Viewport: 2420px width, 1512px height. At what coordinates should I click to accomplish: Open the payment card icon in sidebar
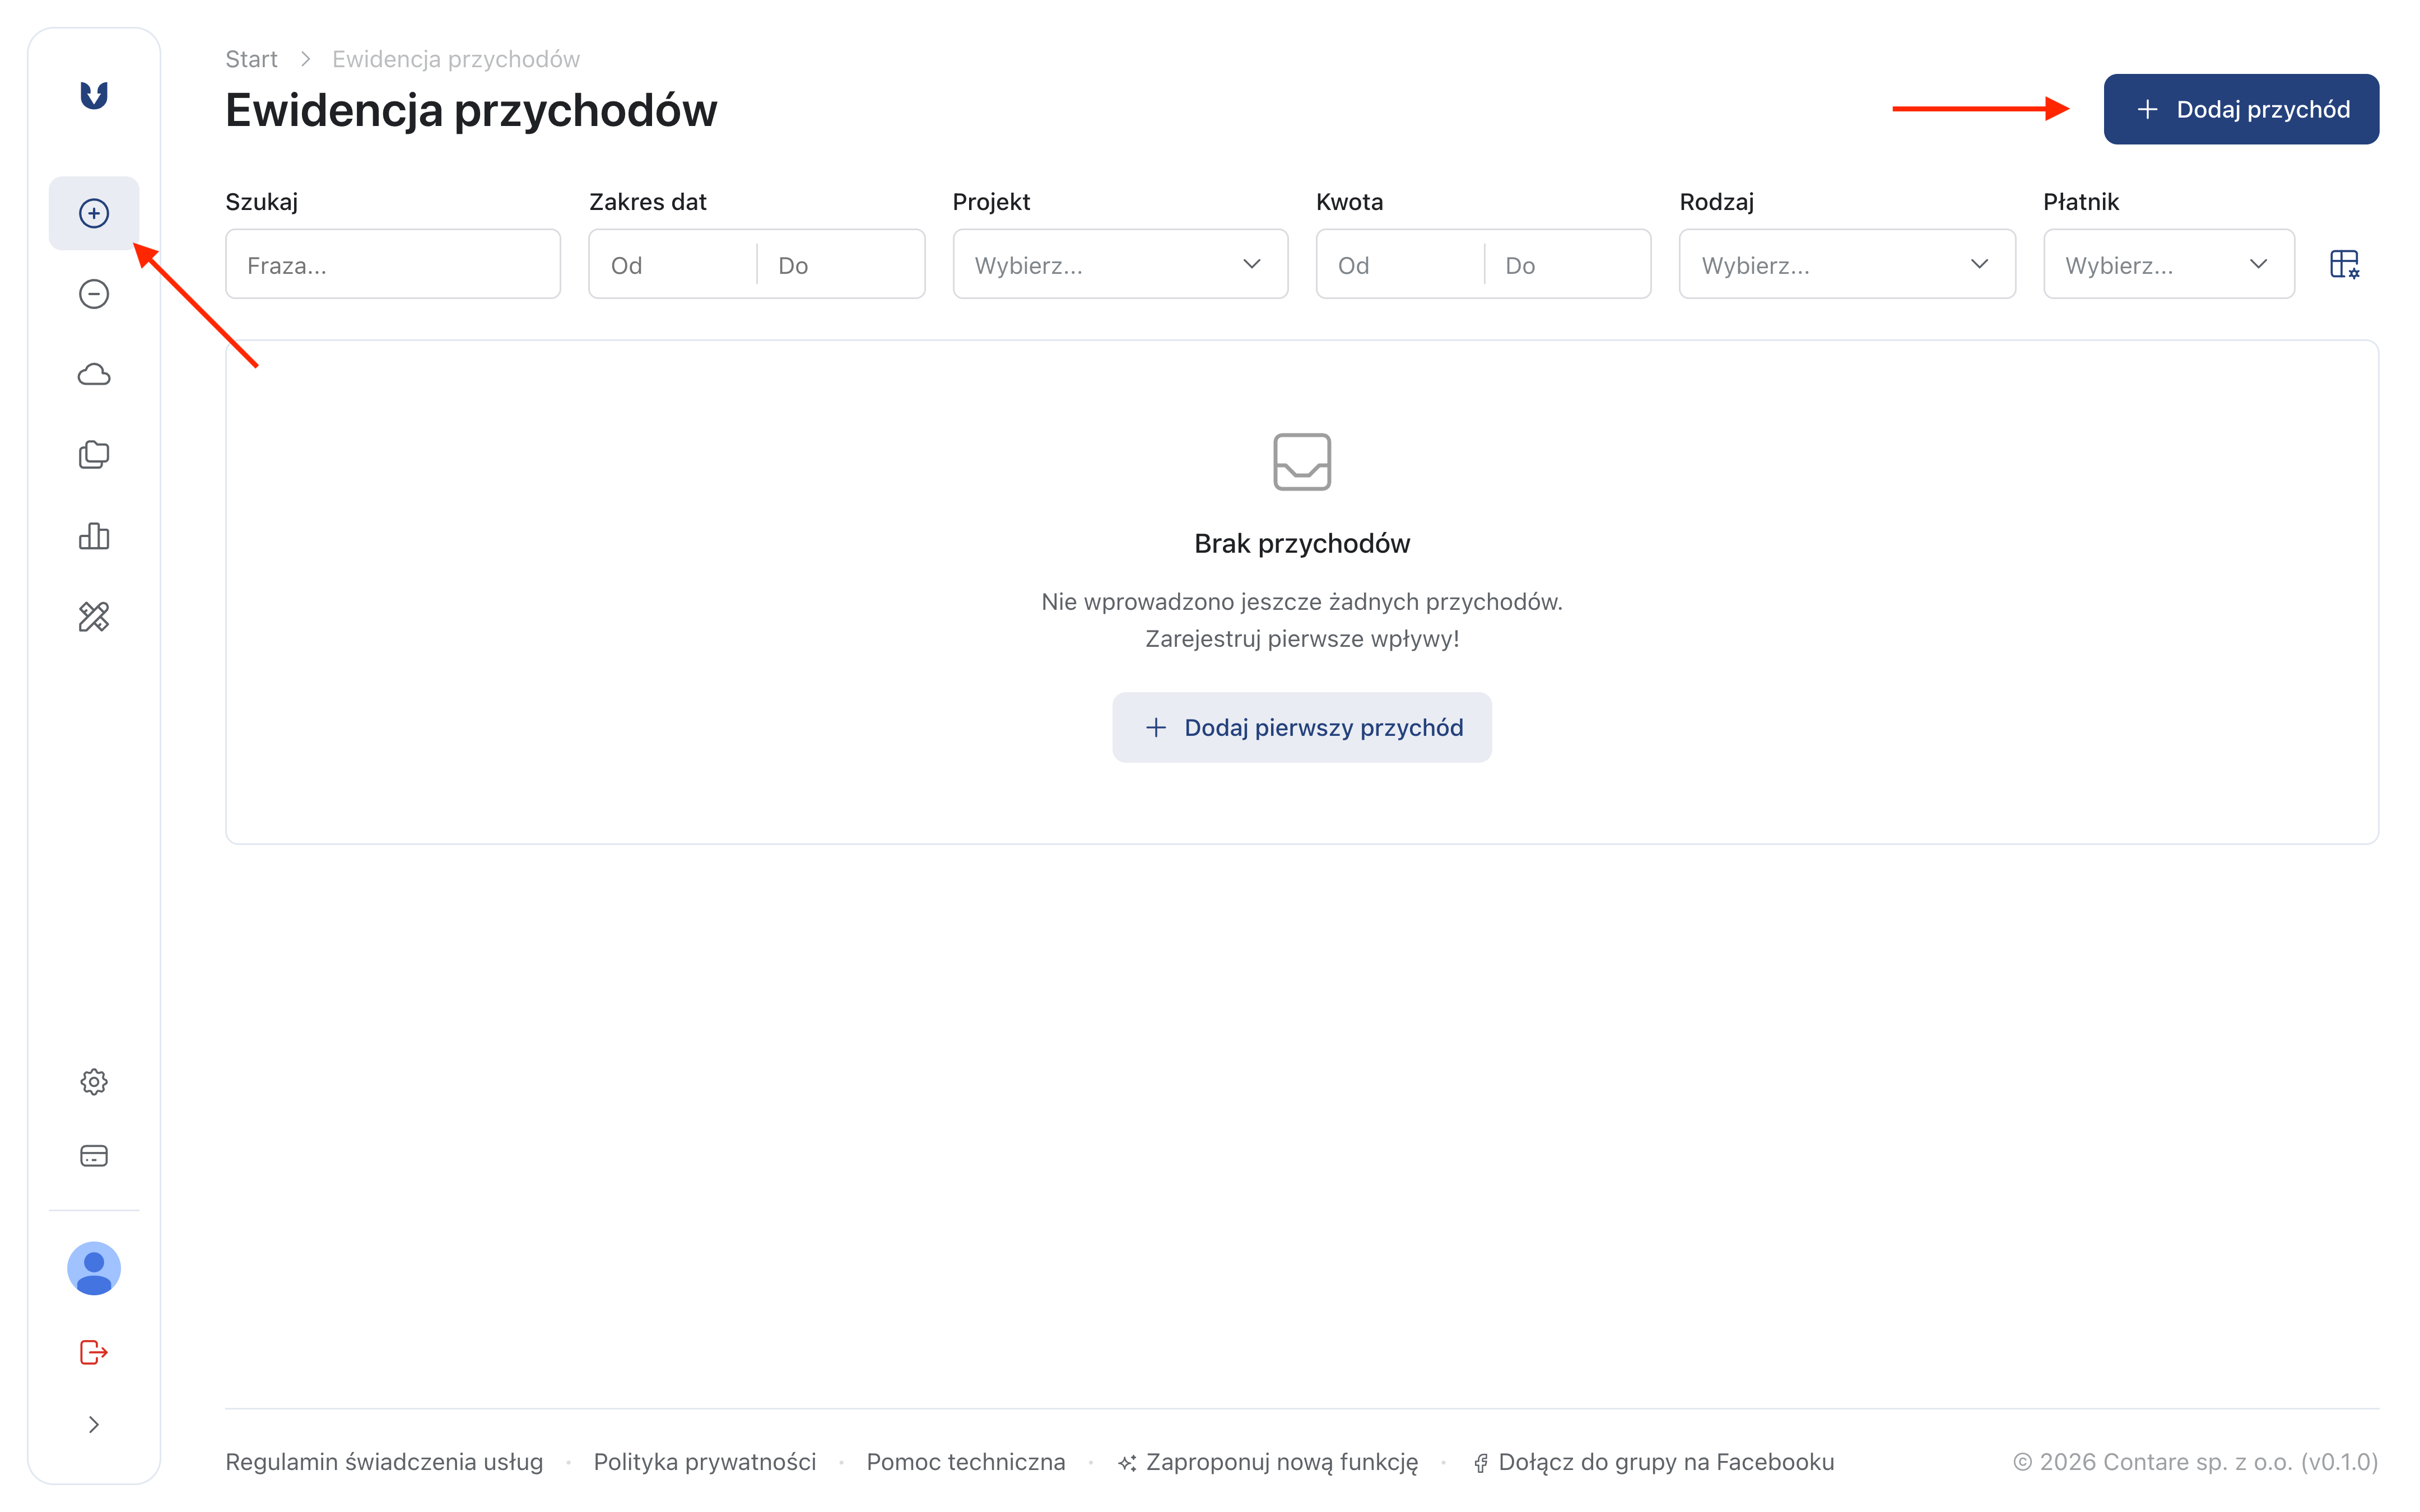(94, 1156)
